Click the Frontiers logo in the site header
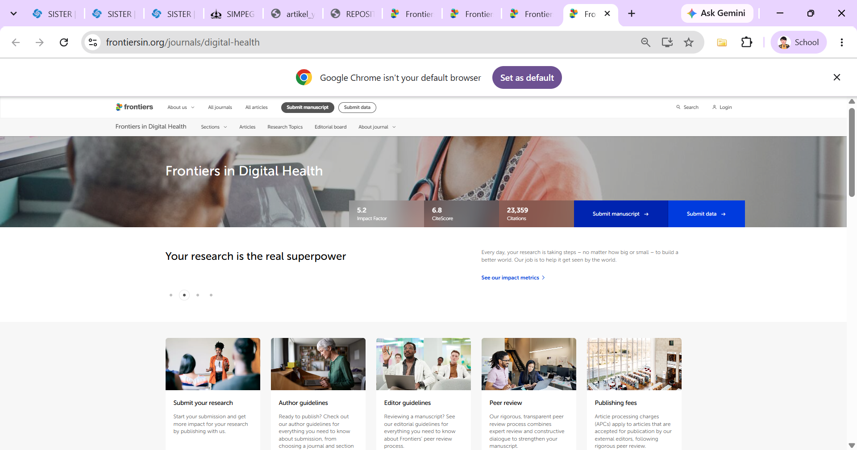Image resolution: width=857 pixels, height=450 pixels. (x=134, y=107)
